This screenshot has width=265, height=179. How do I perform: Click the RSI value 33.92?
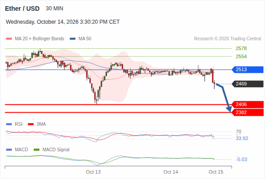click(x=242, y=138)
